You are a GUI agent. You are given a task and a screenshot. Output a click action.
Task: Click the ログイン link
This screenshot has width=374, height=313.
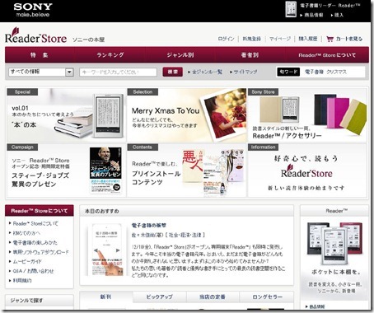pyautogui.click(x=226, y=39)
